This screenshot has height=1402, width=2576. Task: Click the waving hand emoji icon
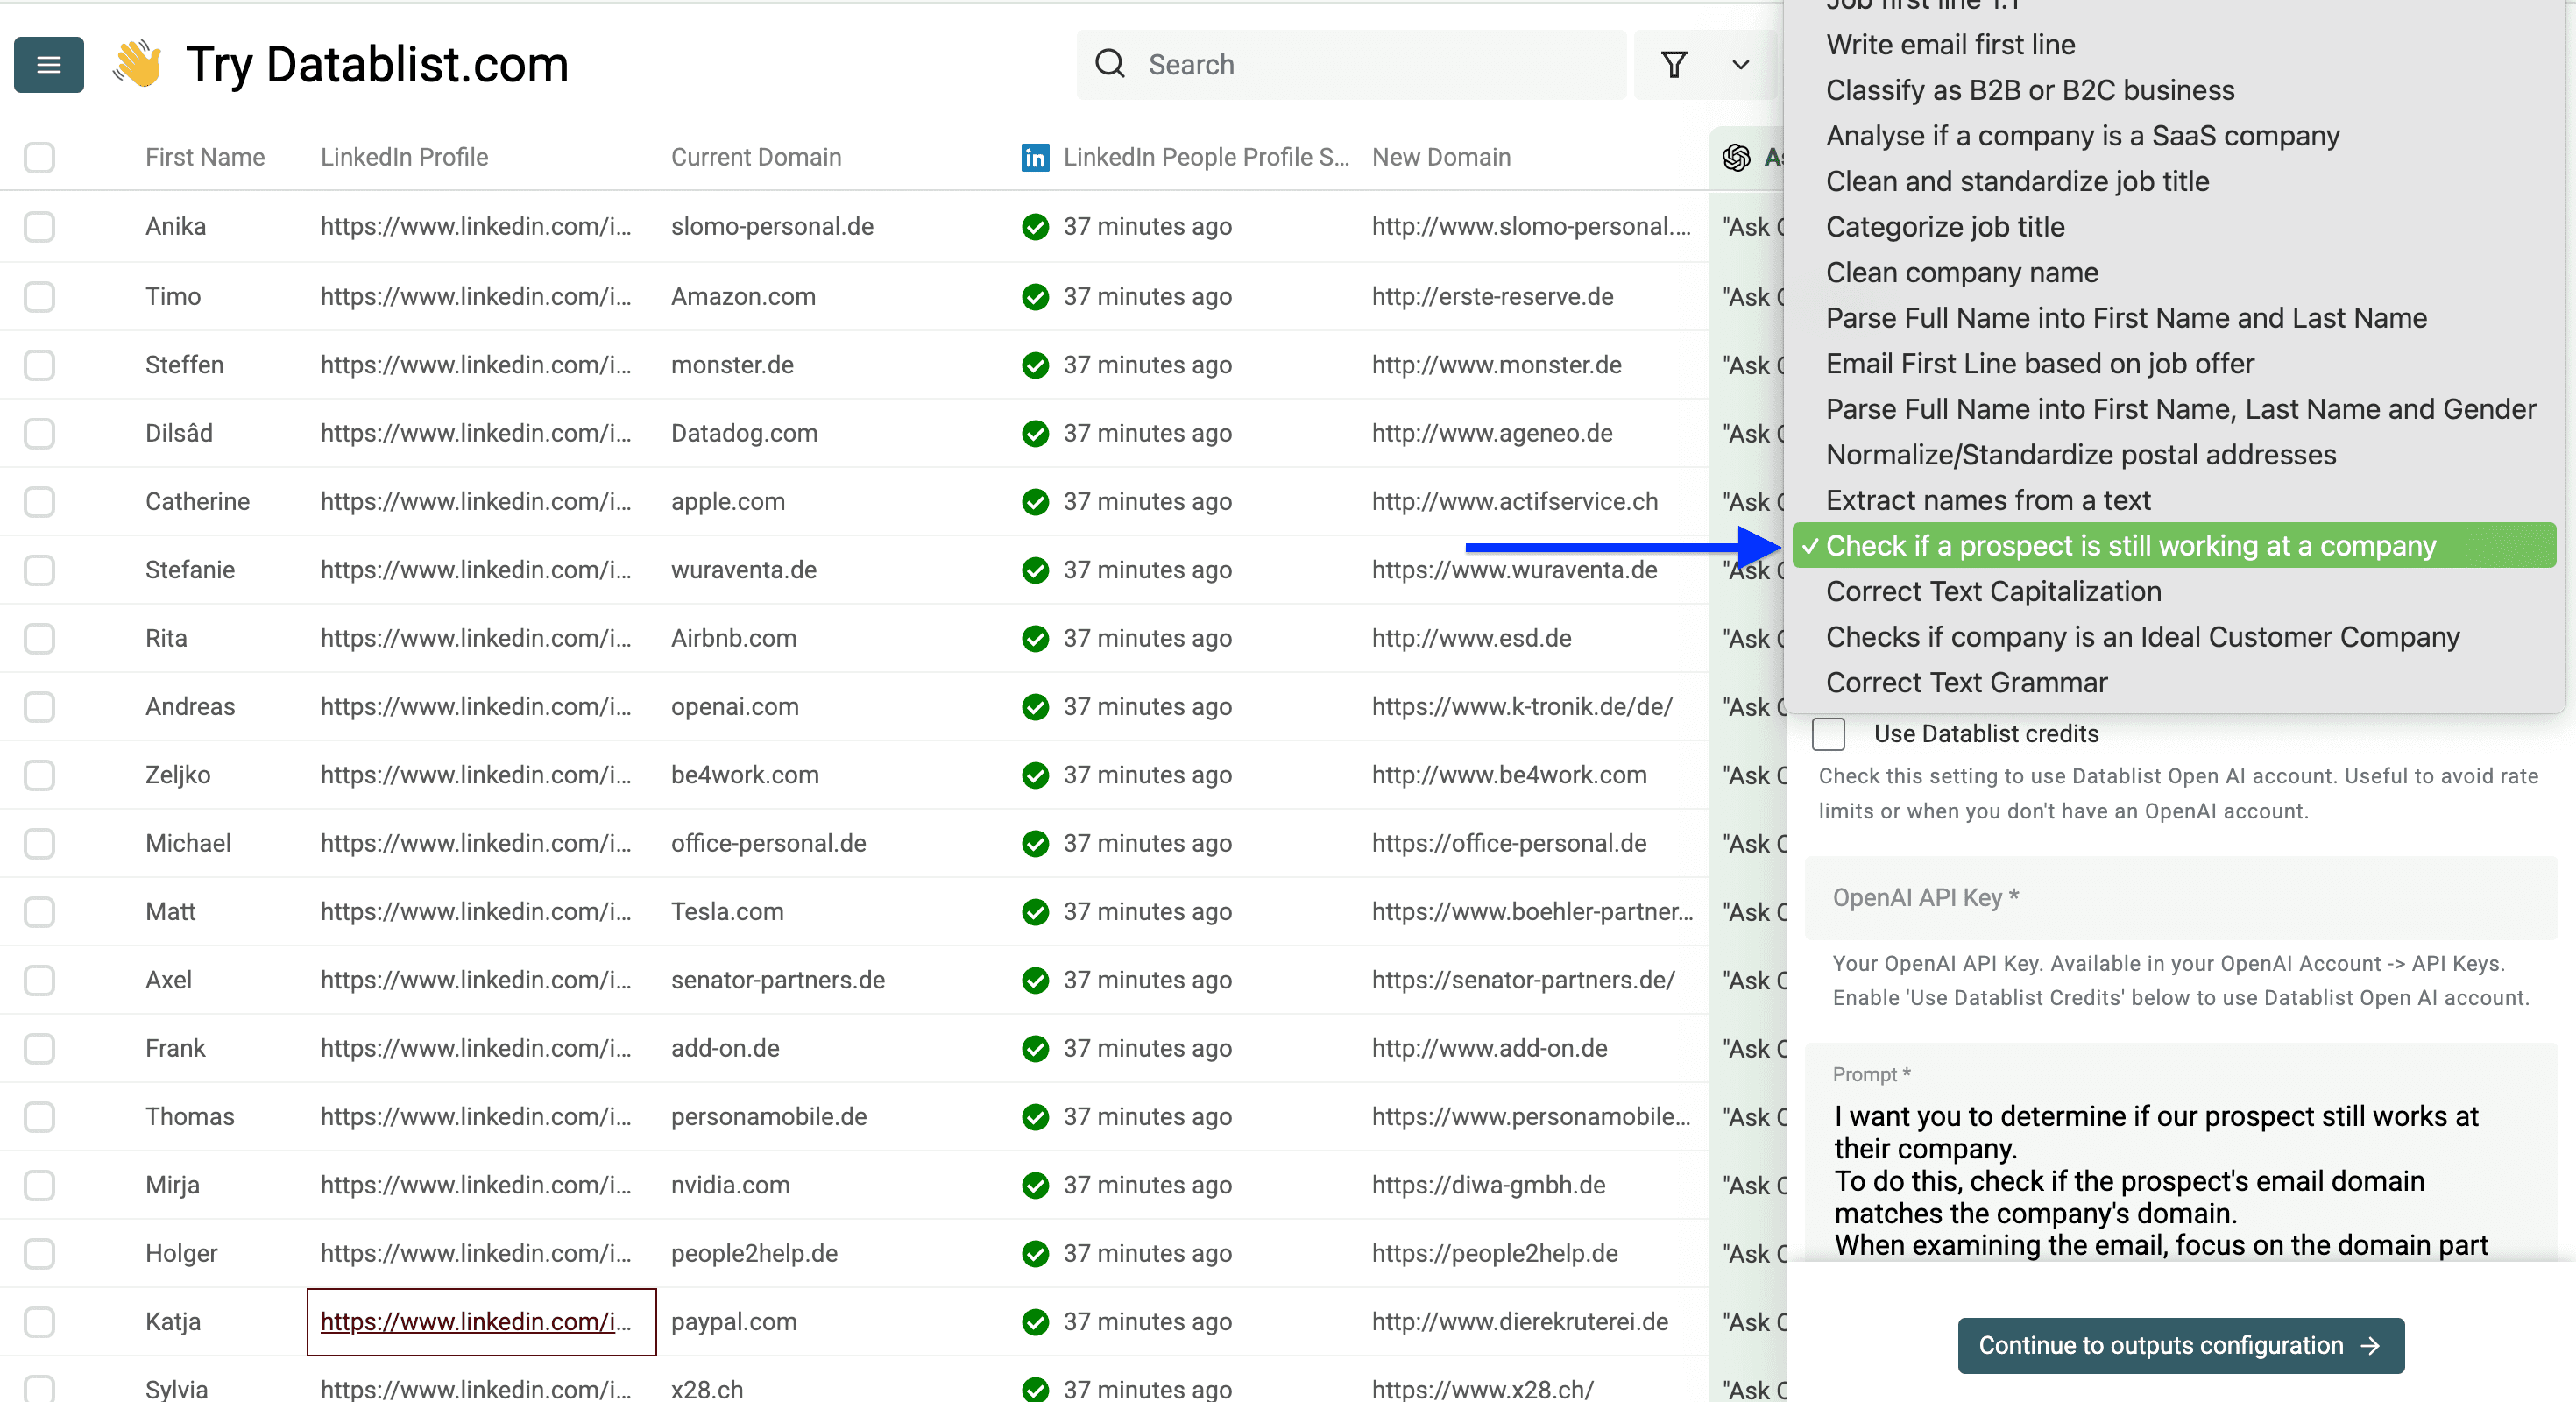137,65
